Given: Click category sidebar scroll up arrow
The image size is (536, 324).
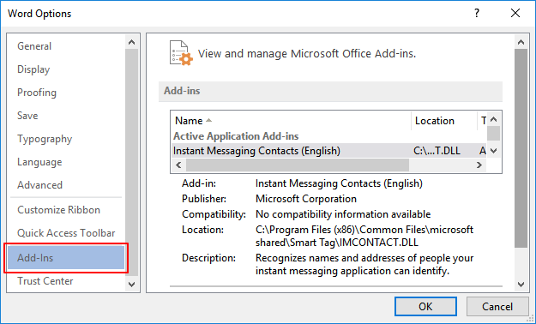Looking at the screenshot, I should (x=131, y=42).
